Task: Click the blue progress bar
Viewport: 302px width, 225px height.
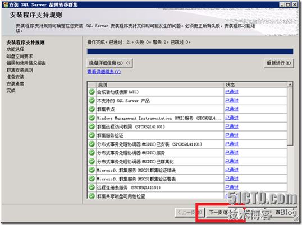Action: (190, 51)
